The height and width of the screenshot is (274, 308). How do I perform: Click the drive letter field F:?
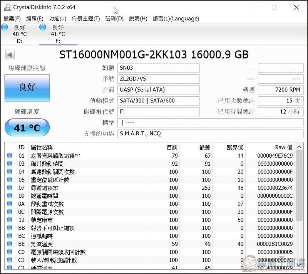[158, 112]
